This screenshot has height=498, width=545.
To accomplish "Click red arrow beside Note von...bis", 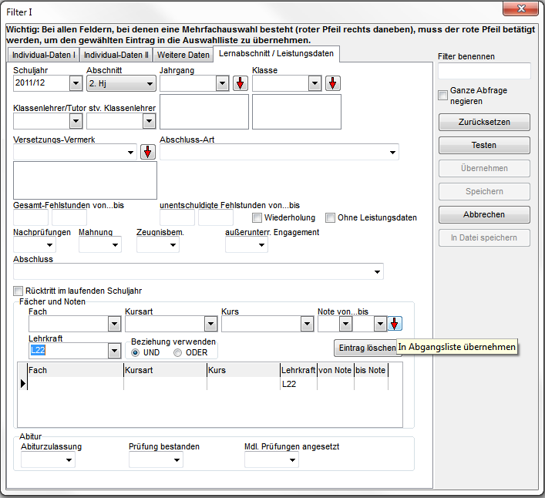I will [395, 324].
